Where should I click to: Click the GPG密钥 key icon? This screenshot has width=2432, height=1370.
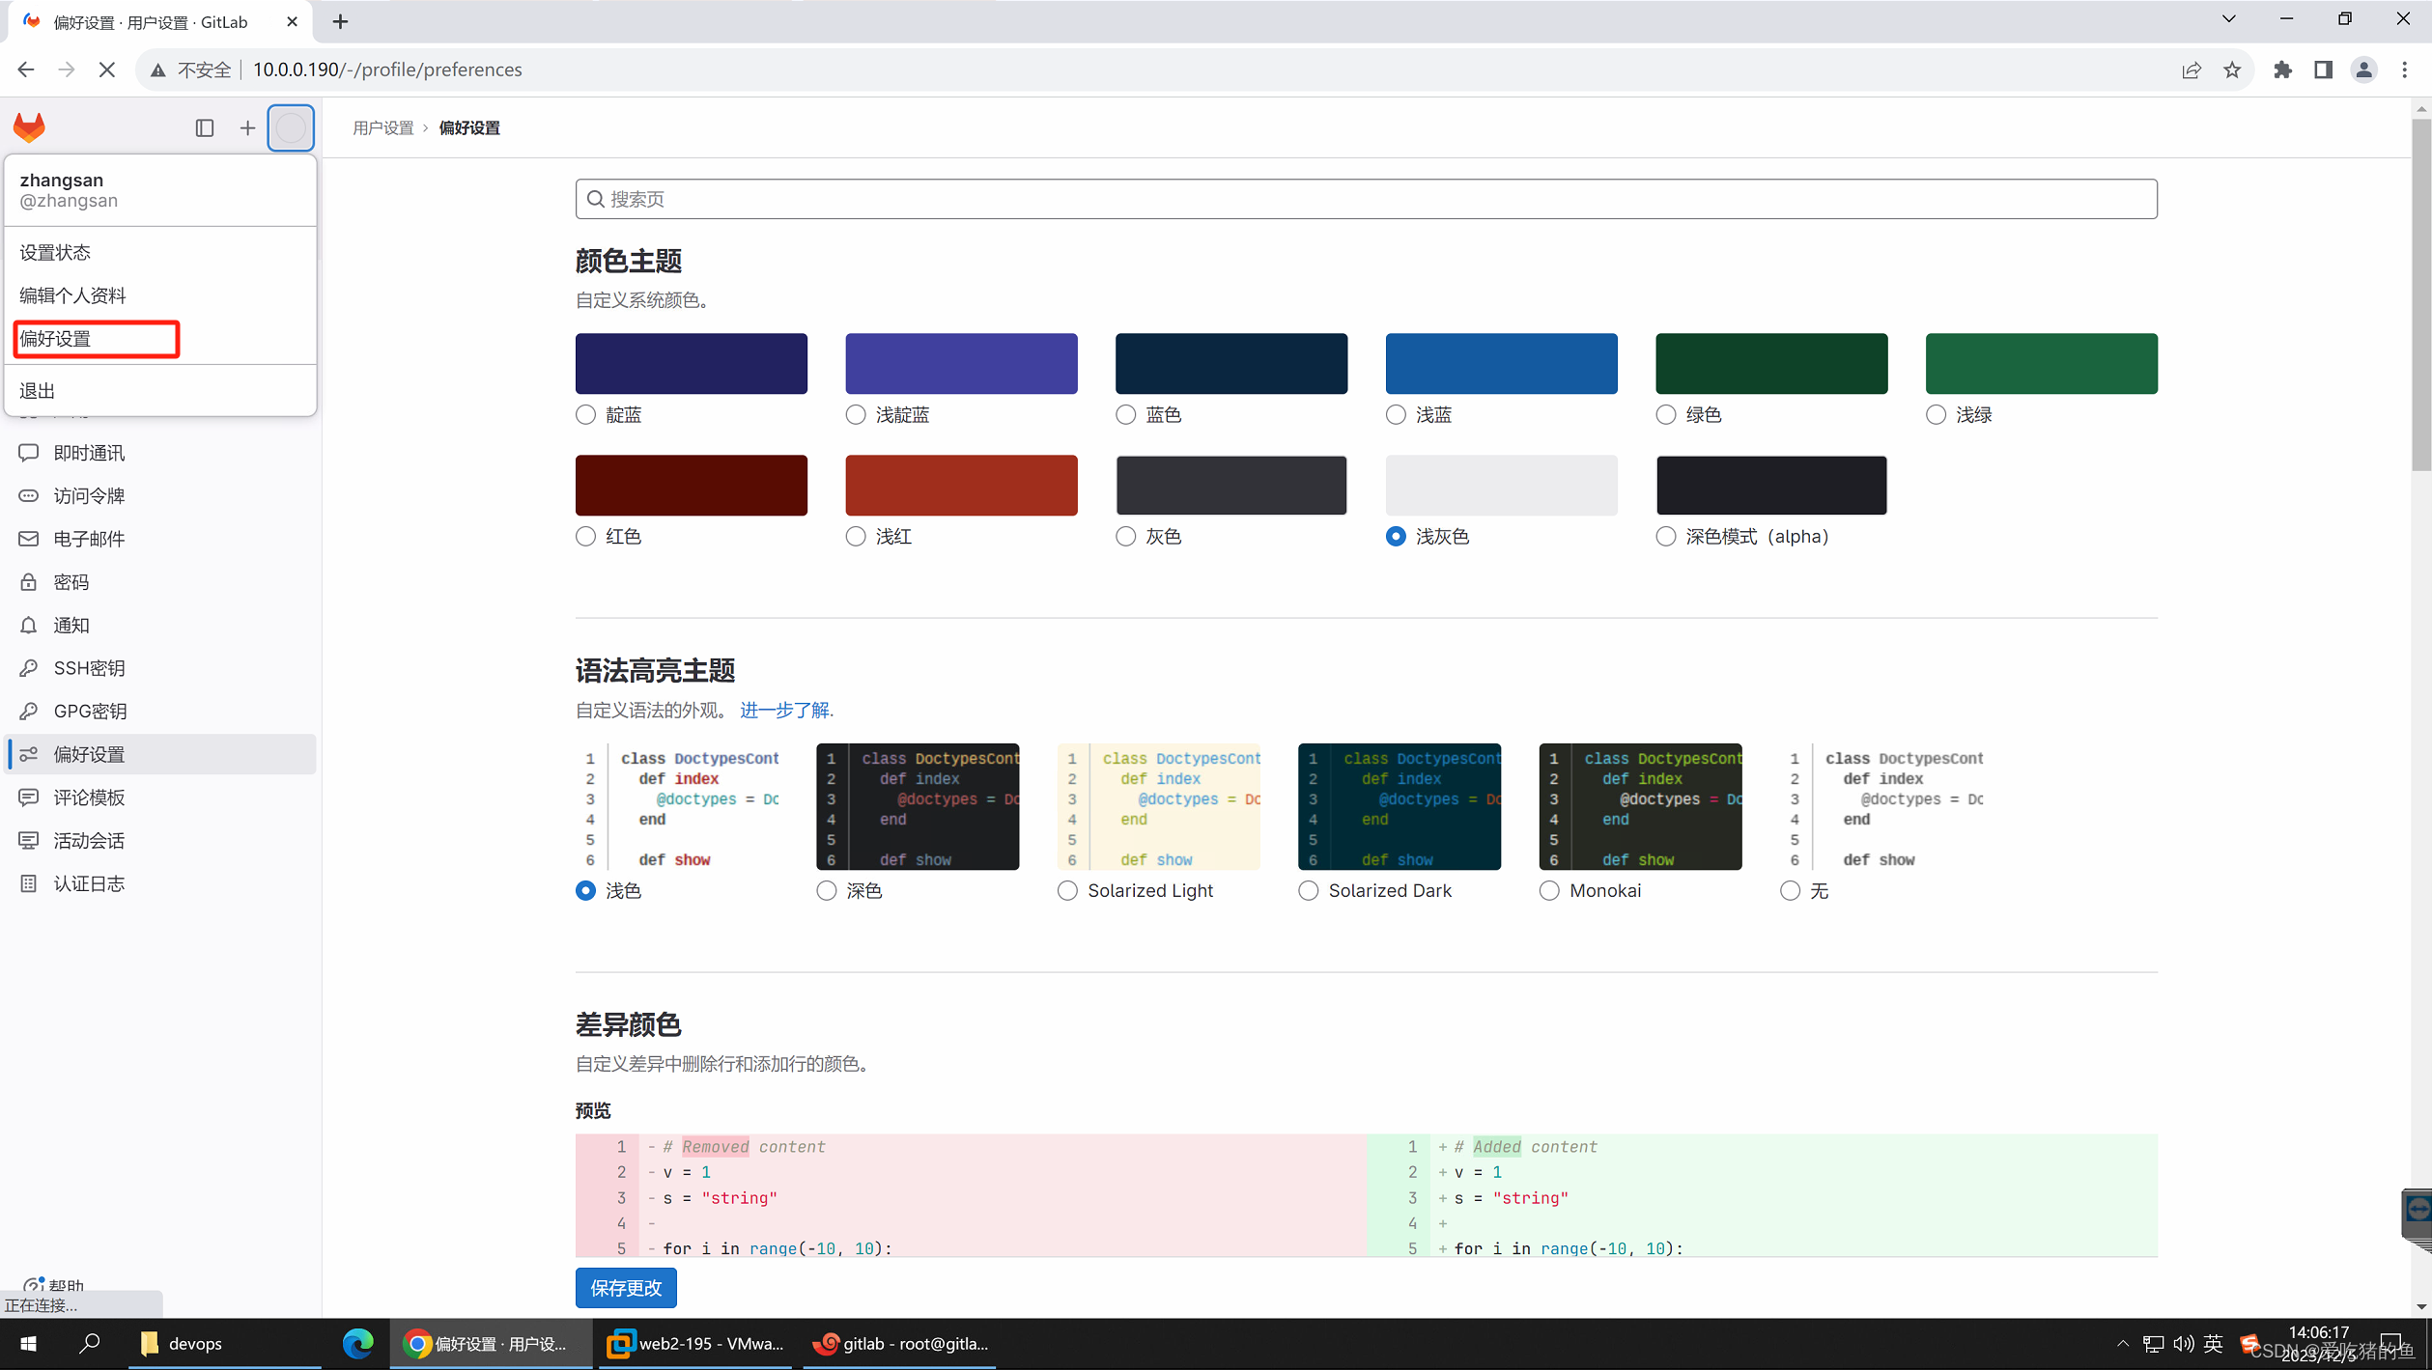[x=29, y=712]
